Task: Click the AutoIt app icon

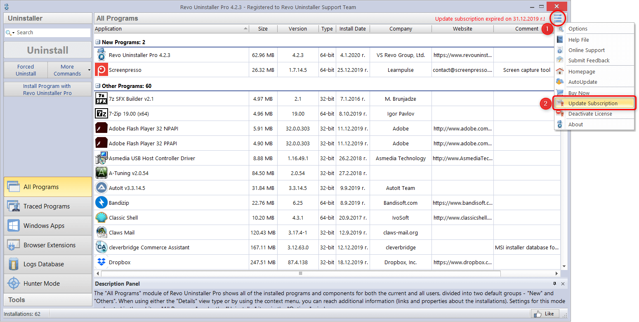Action: [101, 188]
